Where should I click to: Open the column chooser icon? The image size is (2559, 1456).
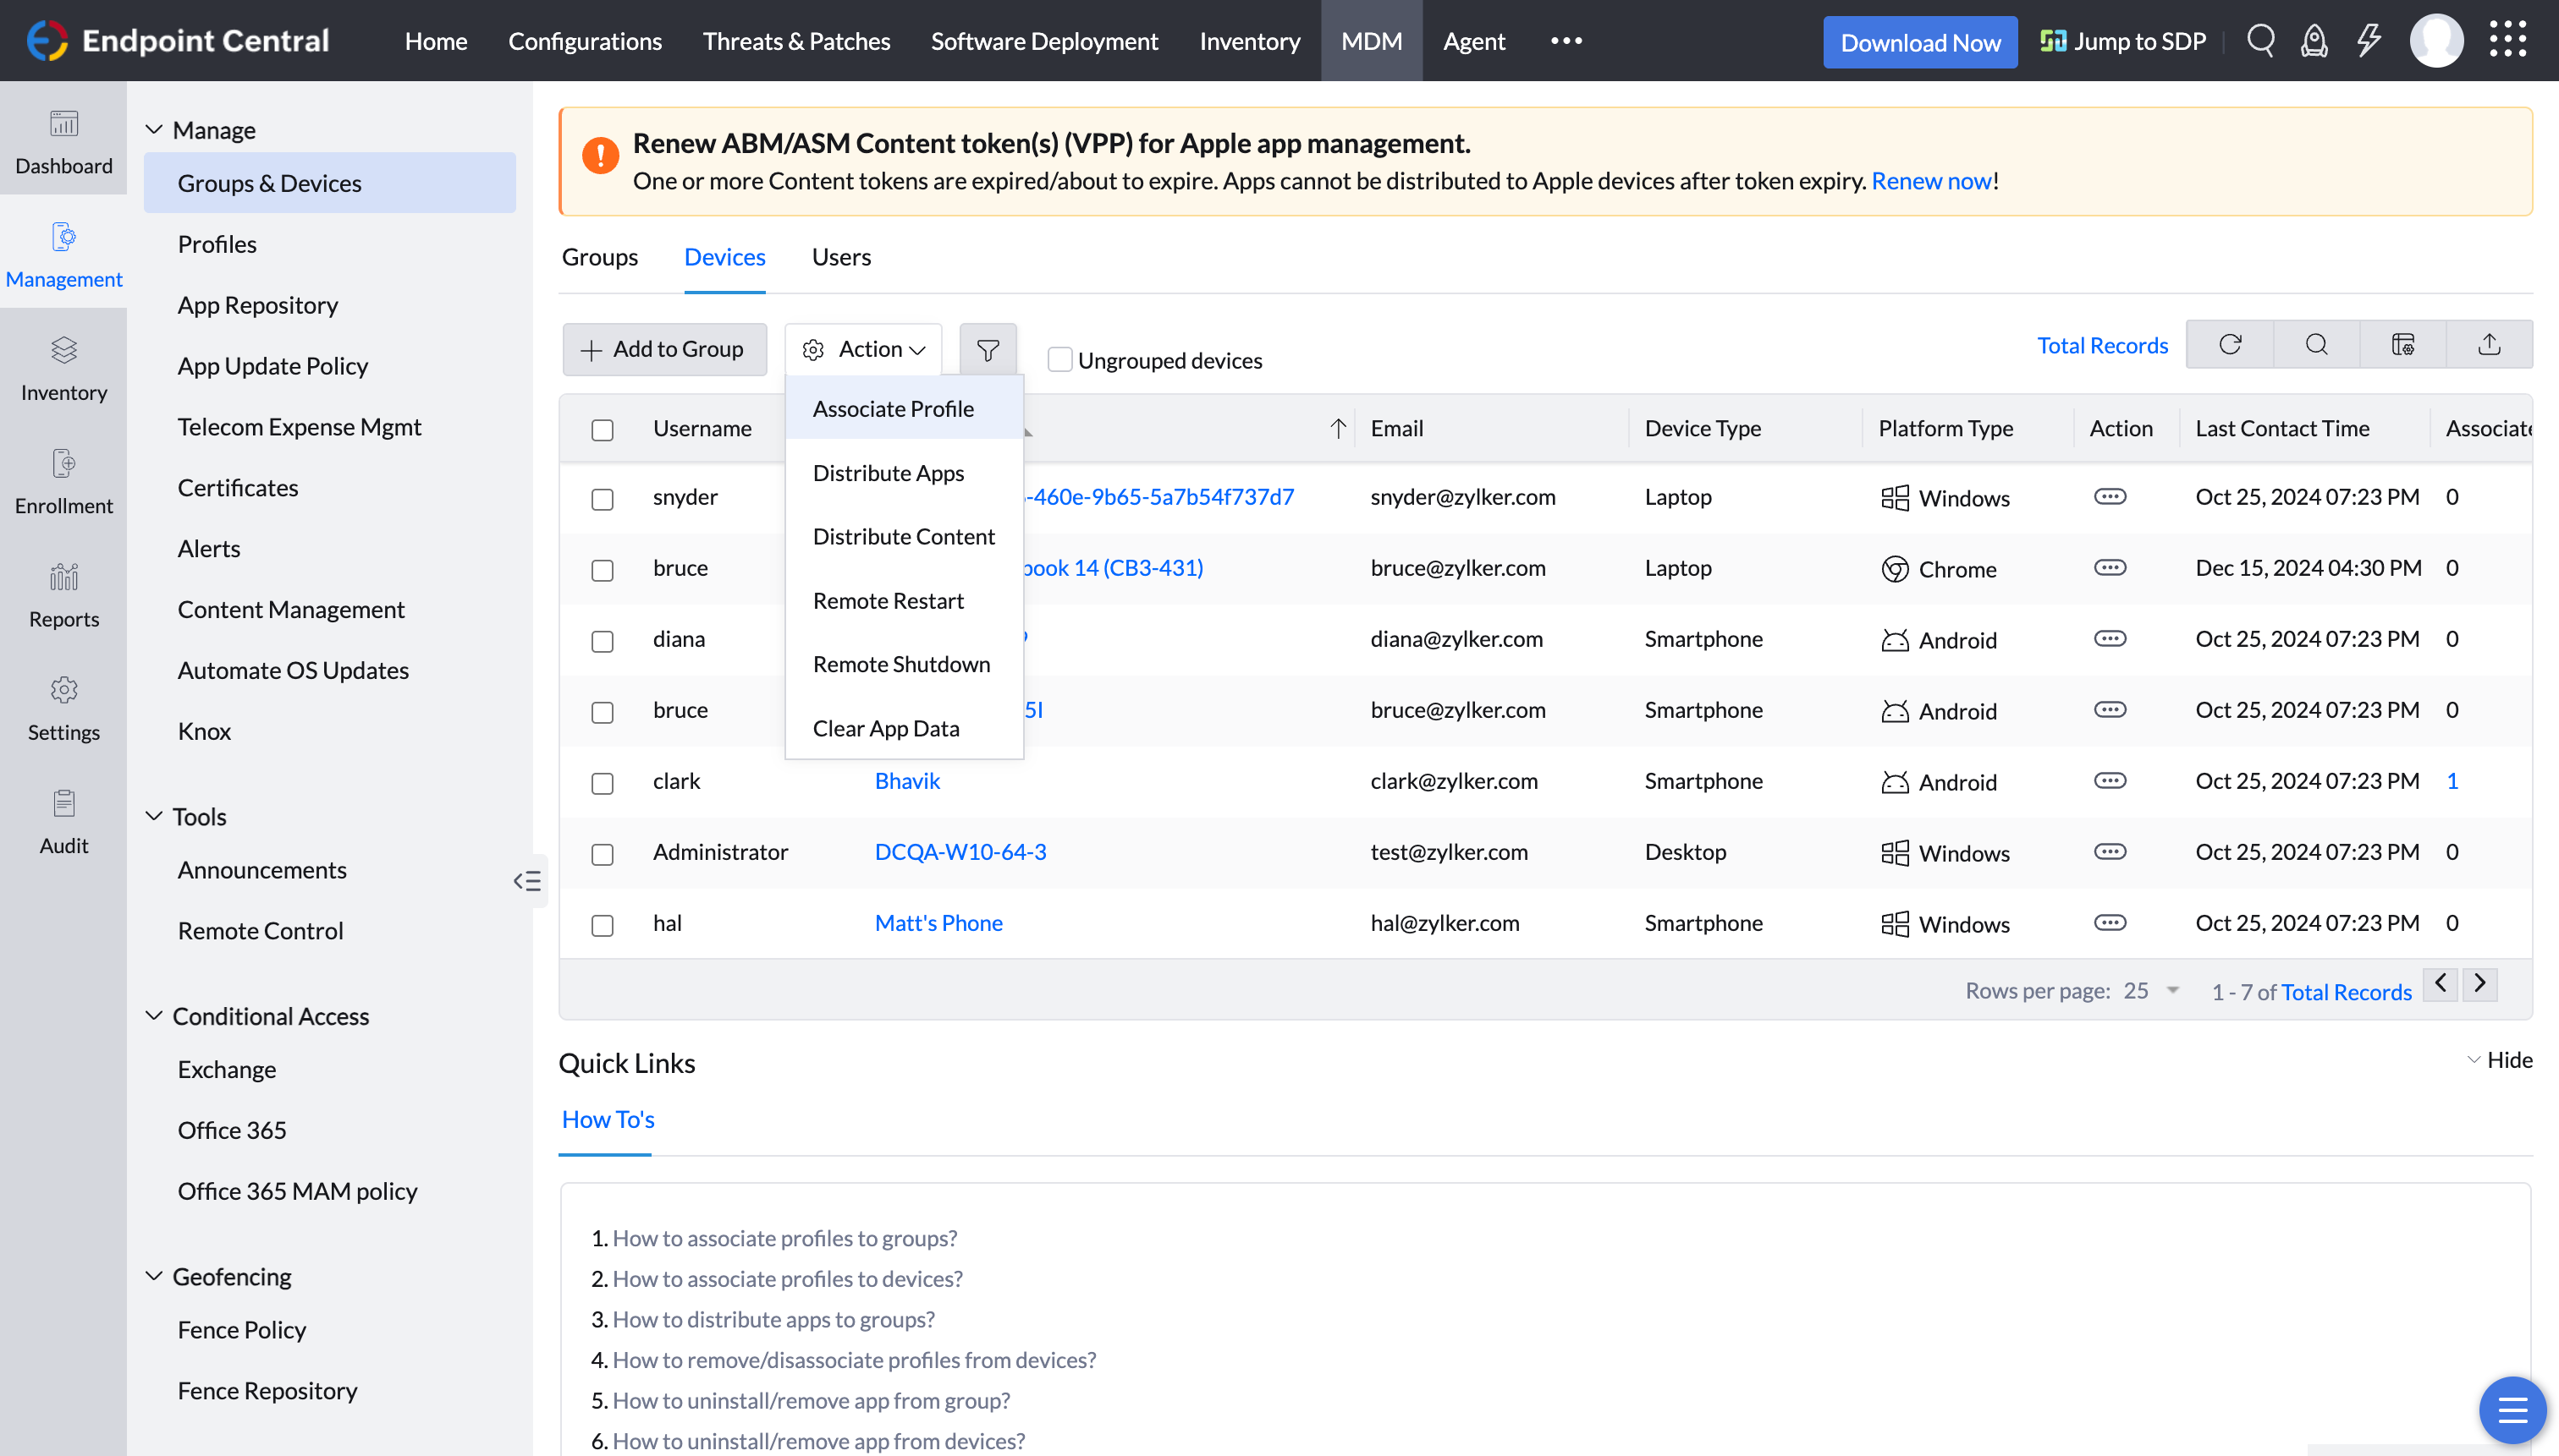point(2402,345)
